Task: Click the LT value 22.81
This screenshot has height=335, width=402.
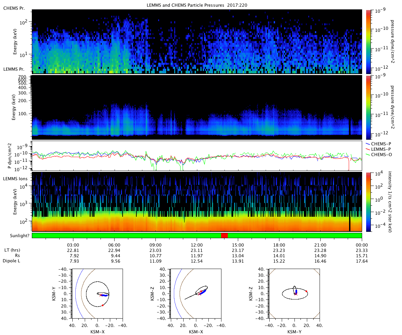Action: click(x=73, y=250)
